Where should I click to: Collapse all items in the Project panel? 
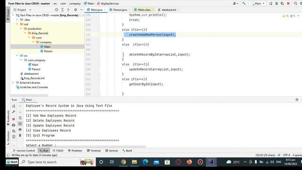point(68,9)
